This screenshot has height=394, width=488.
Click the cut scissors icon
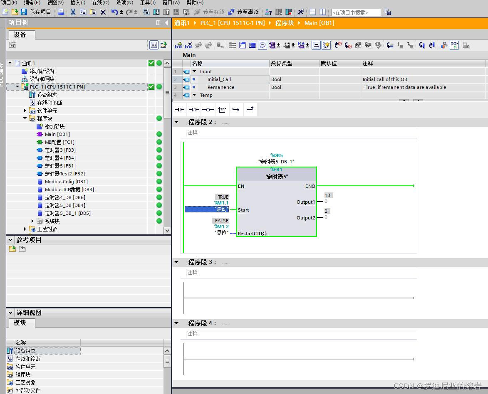pyautogui.click(x=73, y=12)
